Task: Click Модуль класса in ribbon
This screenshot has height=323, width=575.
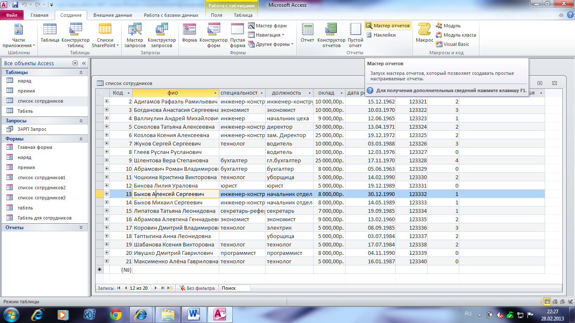Action: click(x=456, y=35)
